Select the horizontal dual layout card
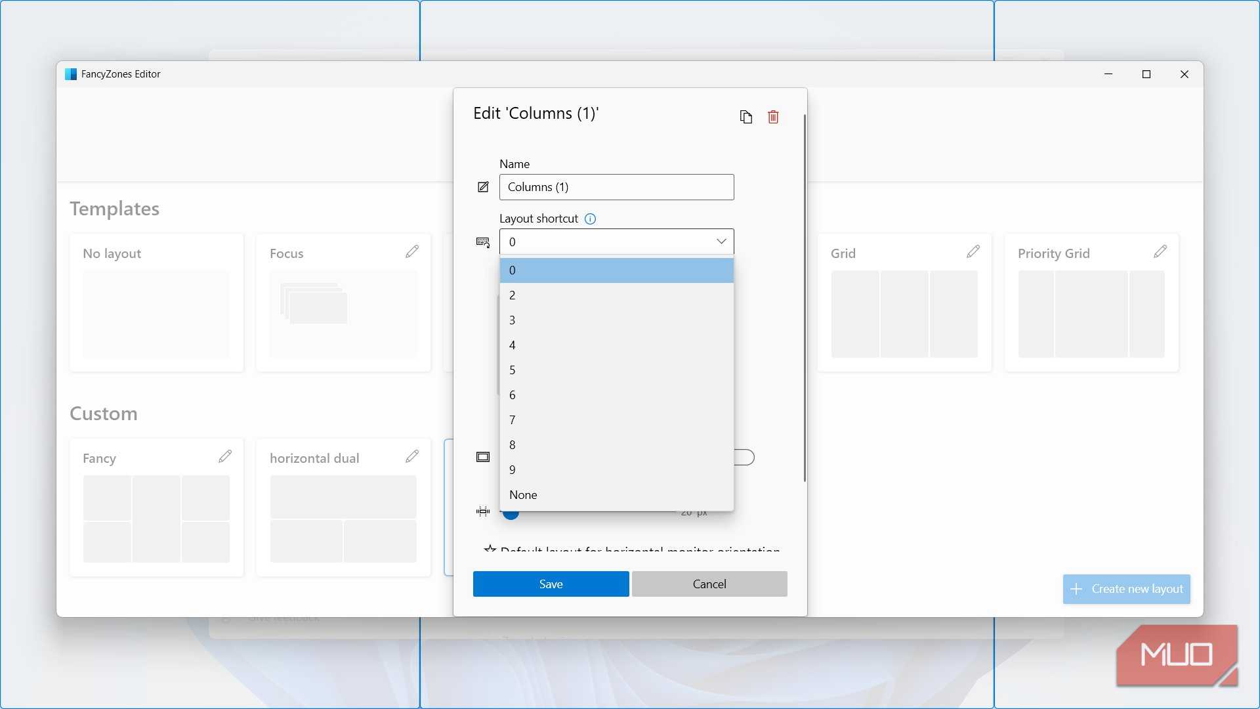Image resolution: width=1260 pixels, height=709 pixels. click(343, 507)
